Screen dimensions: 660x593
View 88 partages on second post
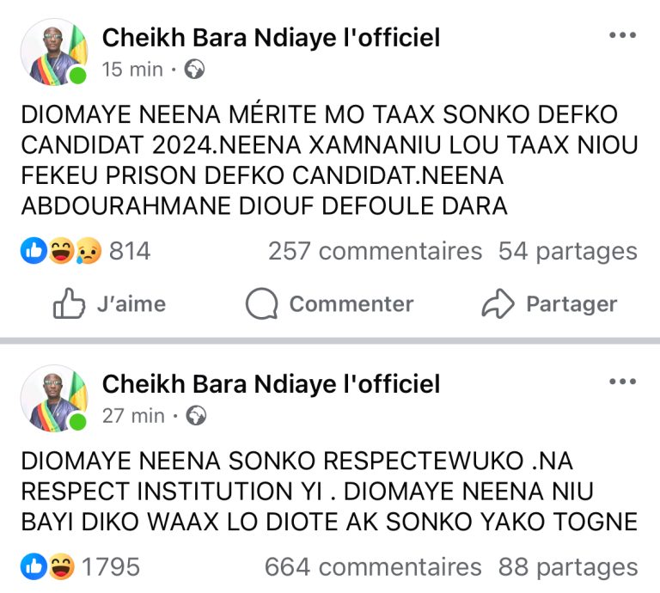click(567, 567)
